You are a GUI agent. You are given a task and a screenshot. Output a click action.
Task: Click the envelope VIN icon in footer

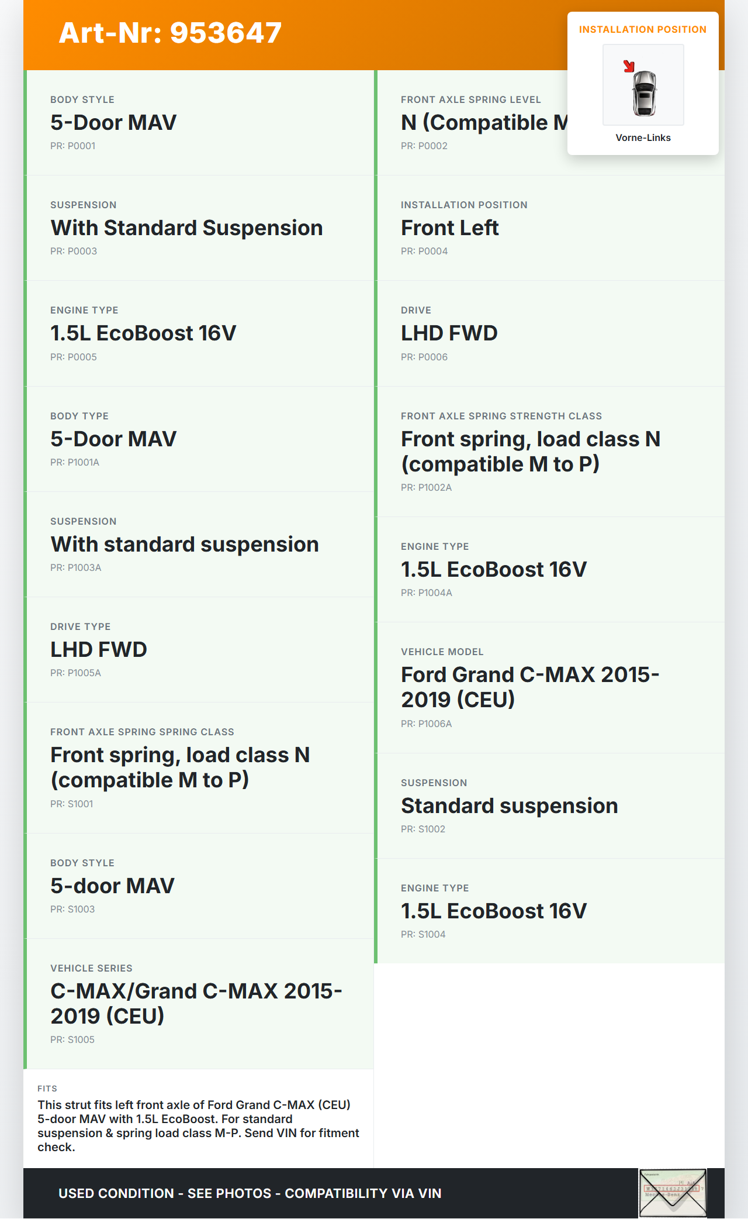tap(673, 1192)
